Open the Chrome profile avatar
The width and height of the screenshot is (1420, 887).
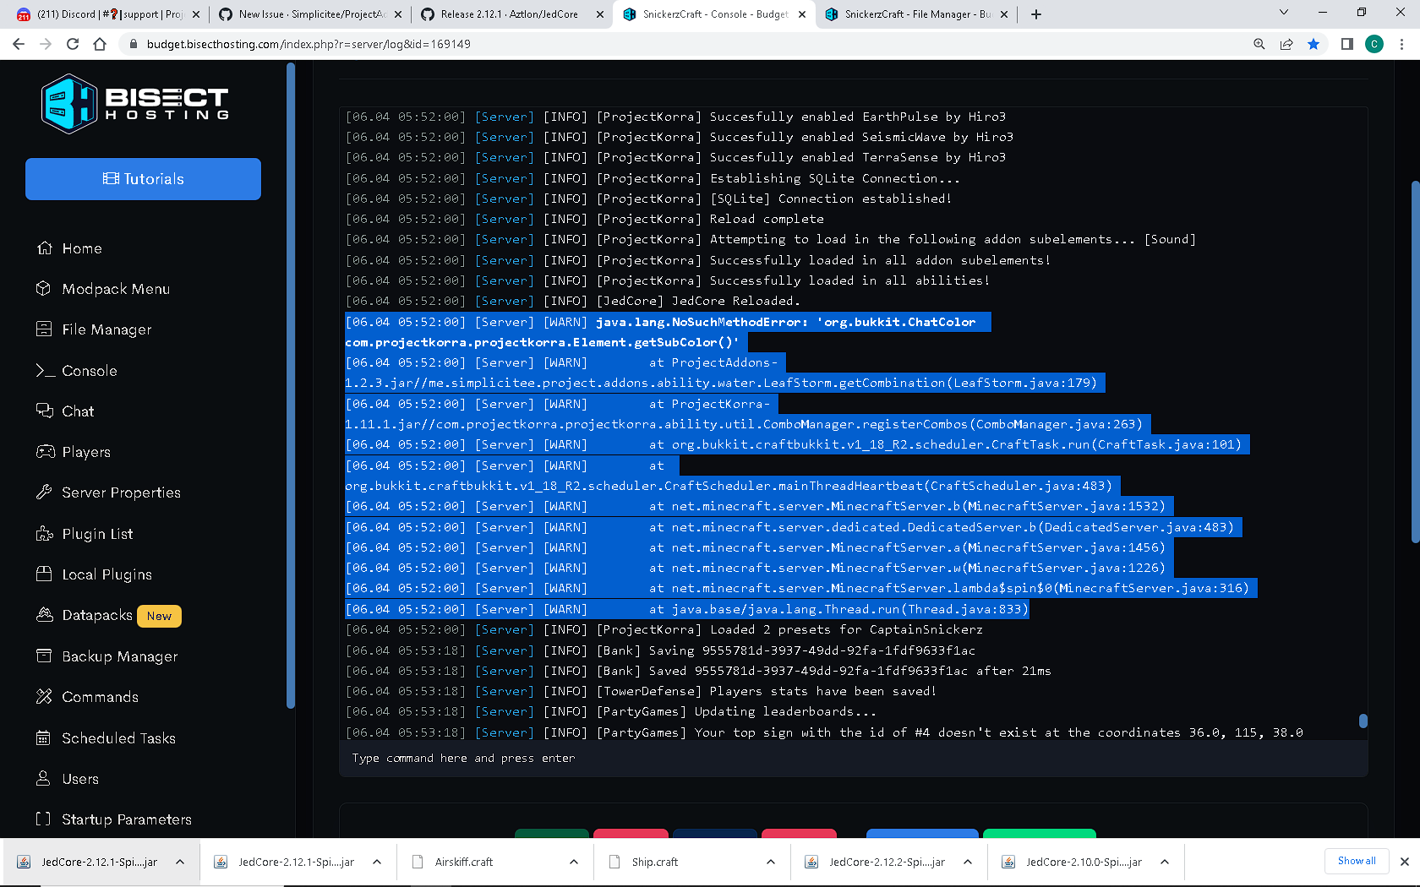1374,44
